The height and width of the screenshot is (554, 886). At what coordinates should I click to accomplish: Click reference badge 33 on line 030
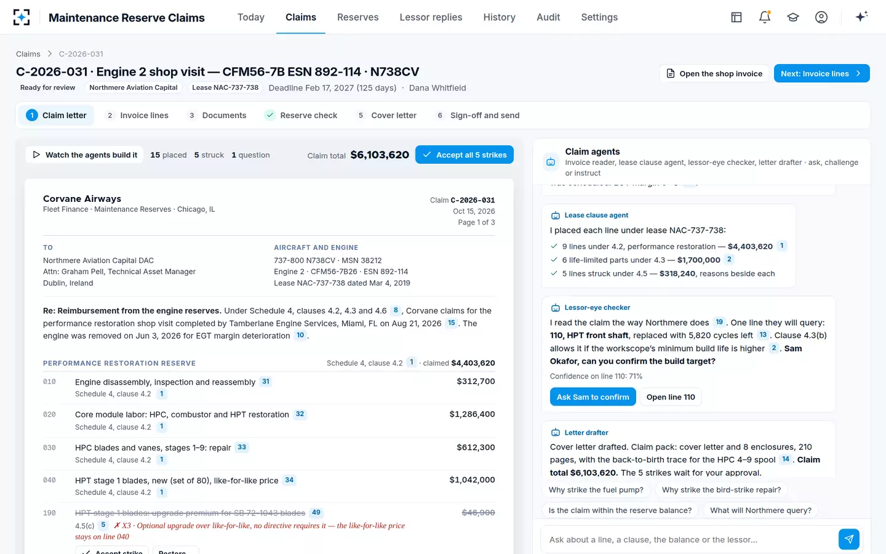(x=242, y=448)
